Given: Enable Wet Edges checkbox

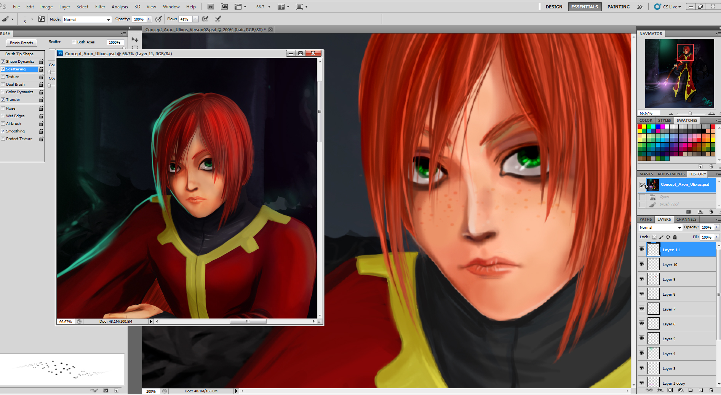Looking at the screenshot, I should pos(3,116).
